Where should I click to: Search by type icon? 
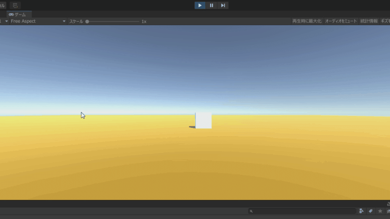point(361,211)
